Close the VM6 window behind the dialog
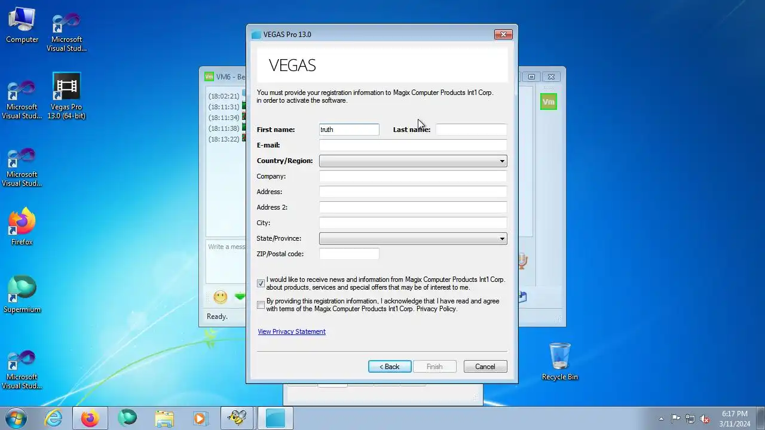This screenshot has height=430, width=765. click(x=552, y=76)
